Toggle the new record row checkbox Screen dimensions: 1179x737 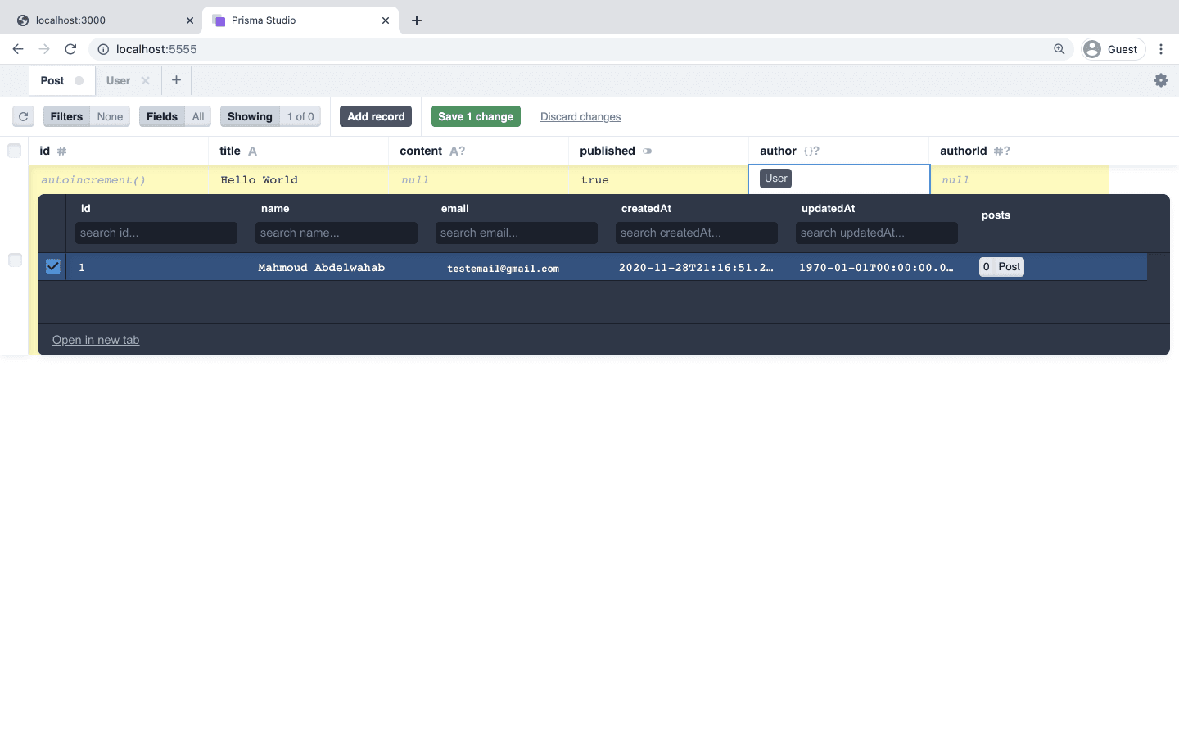[x=14, y=260]
